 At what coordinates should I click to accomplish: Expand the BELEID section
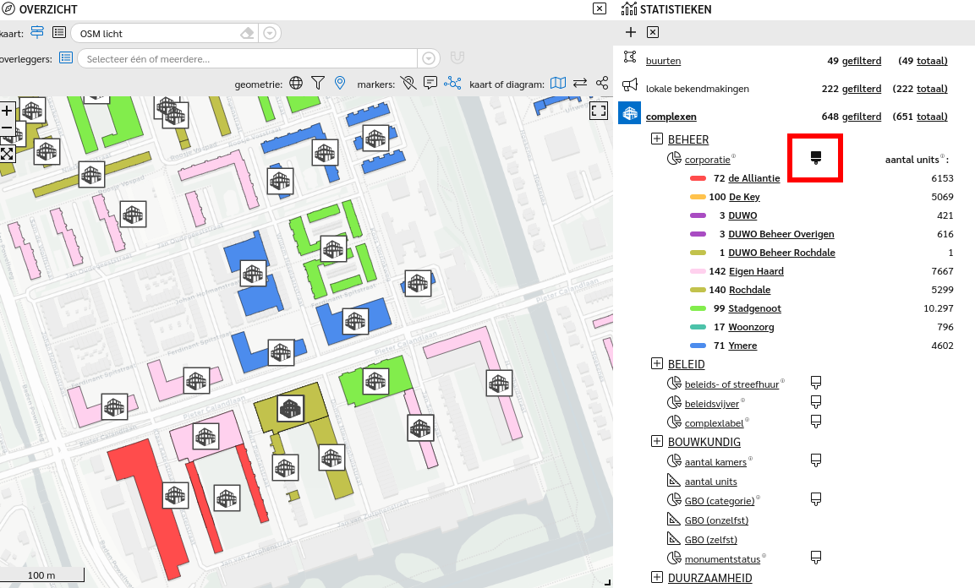[657, 363]
